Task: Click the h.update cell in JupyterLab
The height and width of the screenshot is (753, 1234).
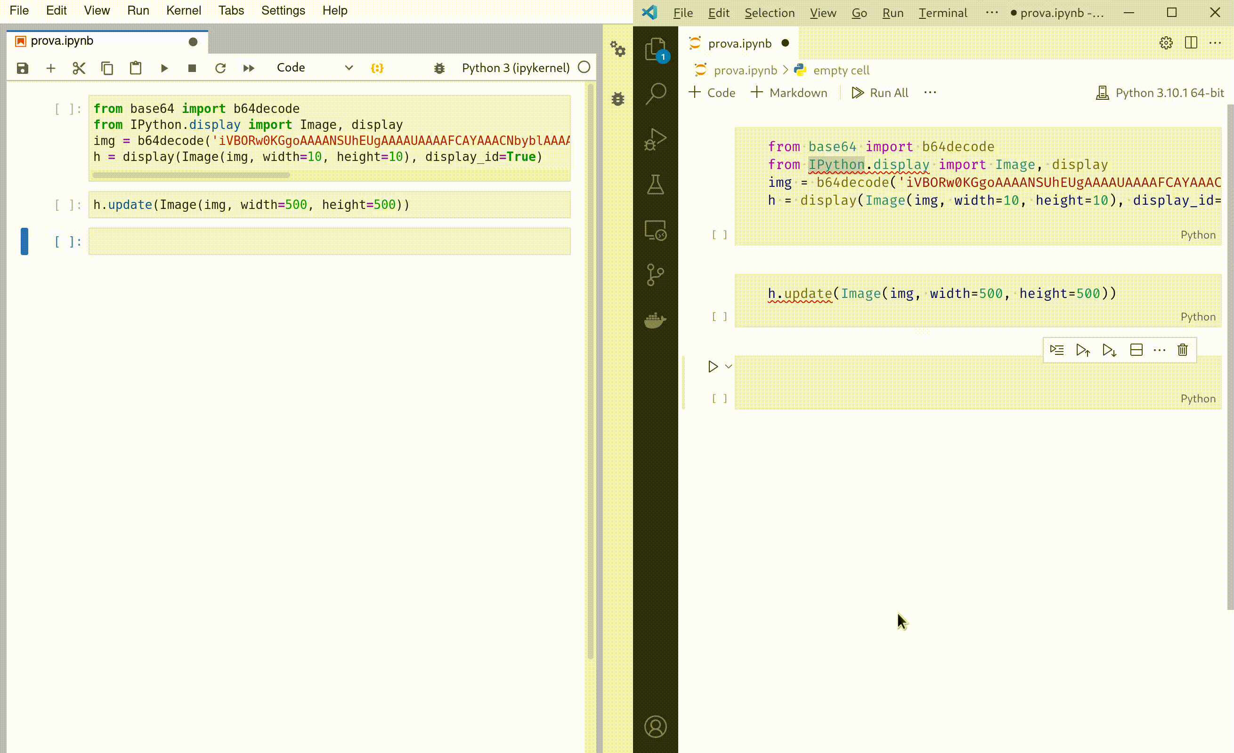Action: click(330, 205)
